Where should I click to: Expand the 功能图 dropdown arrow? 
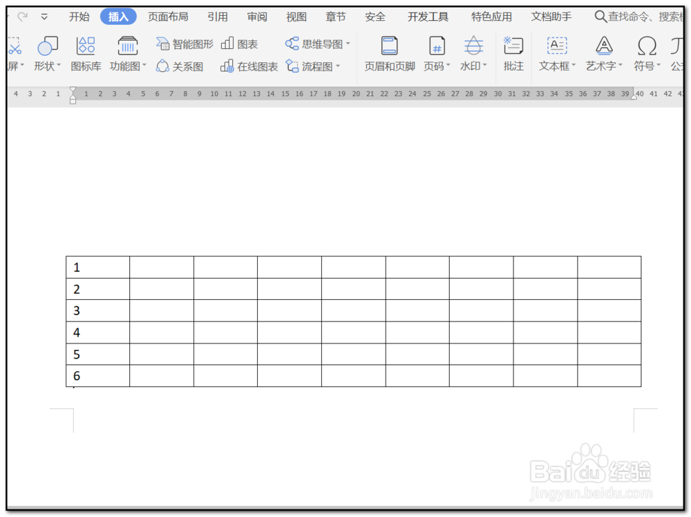(144, 65)
